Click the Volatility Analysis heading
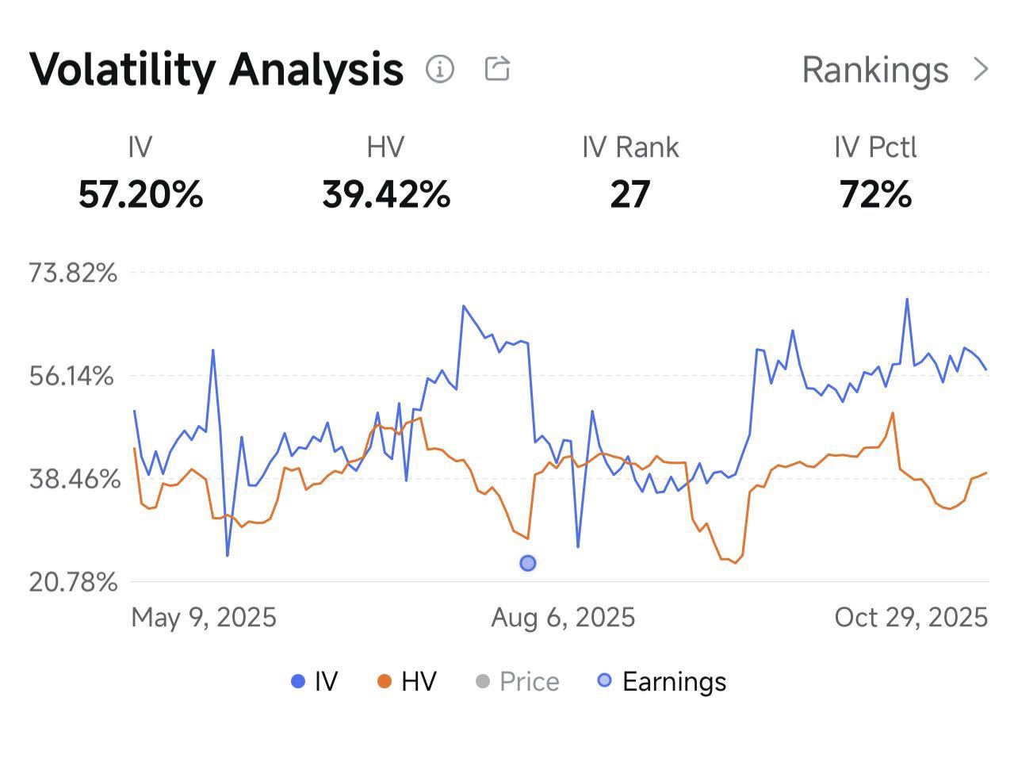 coord(216,70)
